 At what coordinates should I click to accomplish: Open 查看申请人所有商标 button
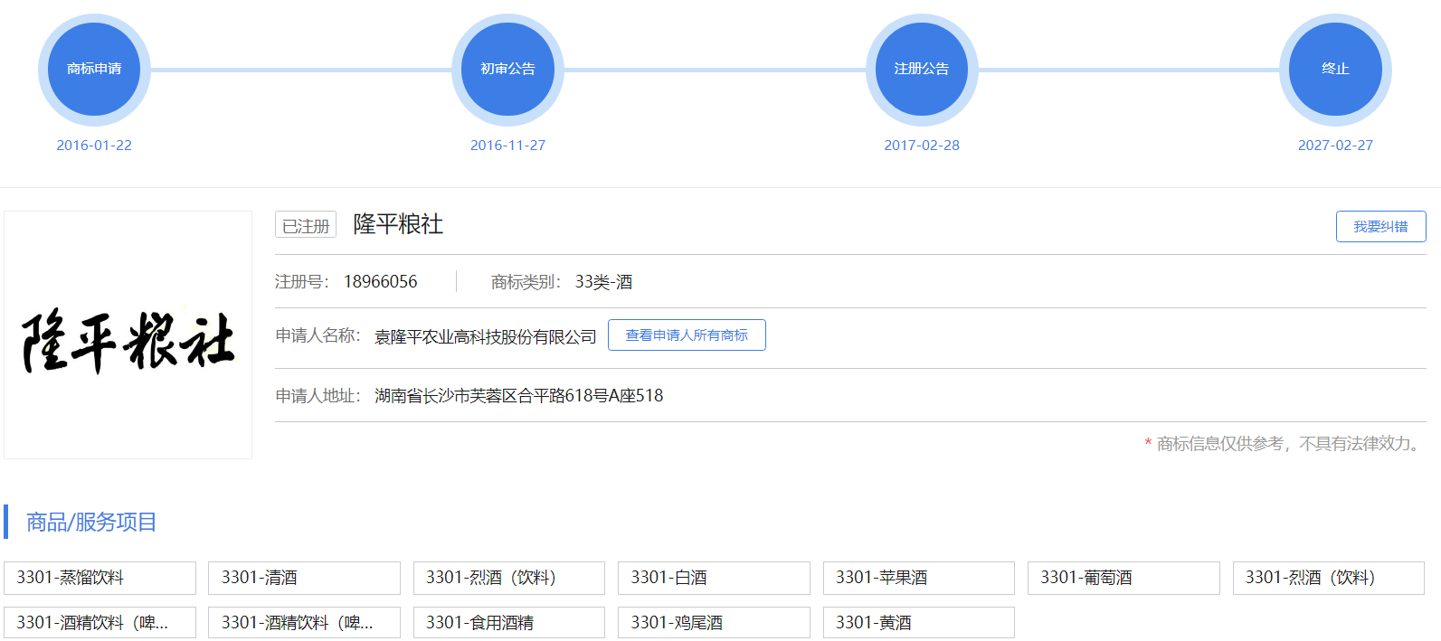(x=687, y=335)
